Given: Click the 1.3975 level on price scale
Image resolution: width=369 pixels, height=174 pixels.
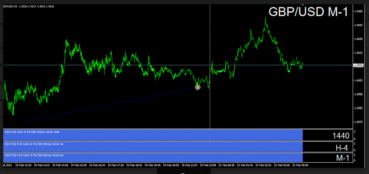Looking at the screenshot, I should 359,122.
